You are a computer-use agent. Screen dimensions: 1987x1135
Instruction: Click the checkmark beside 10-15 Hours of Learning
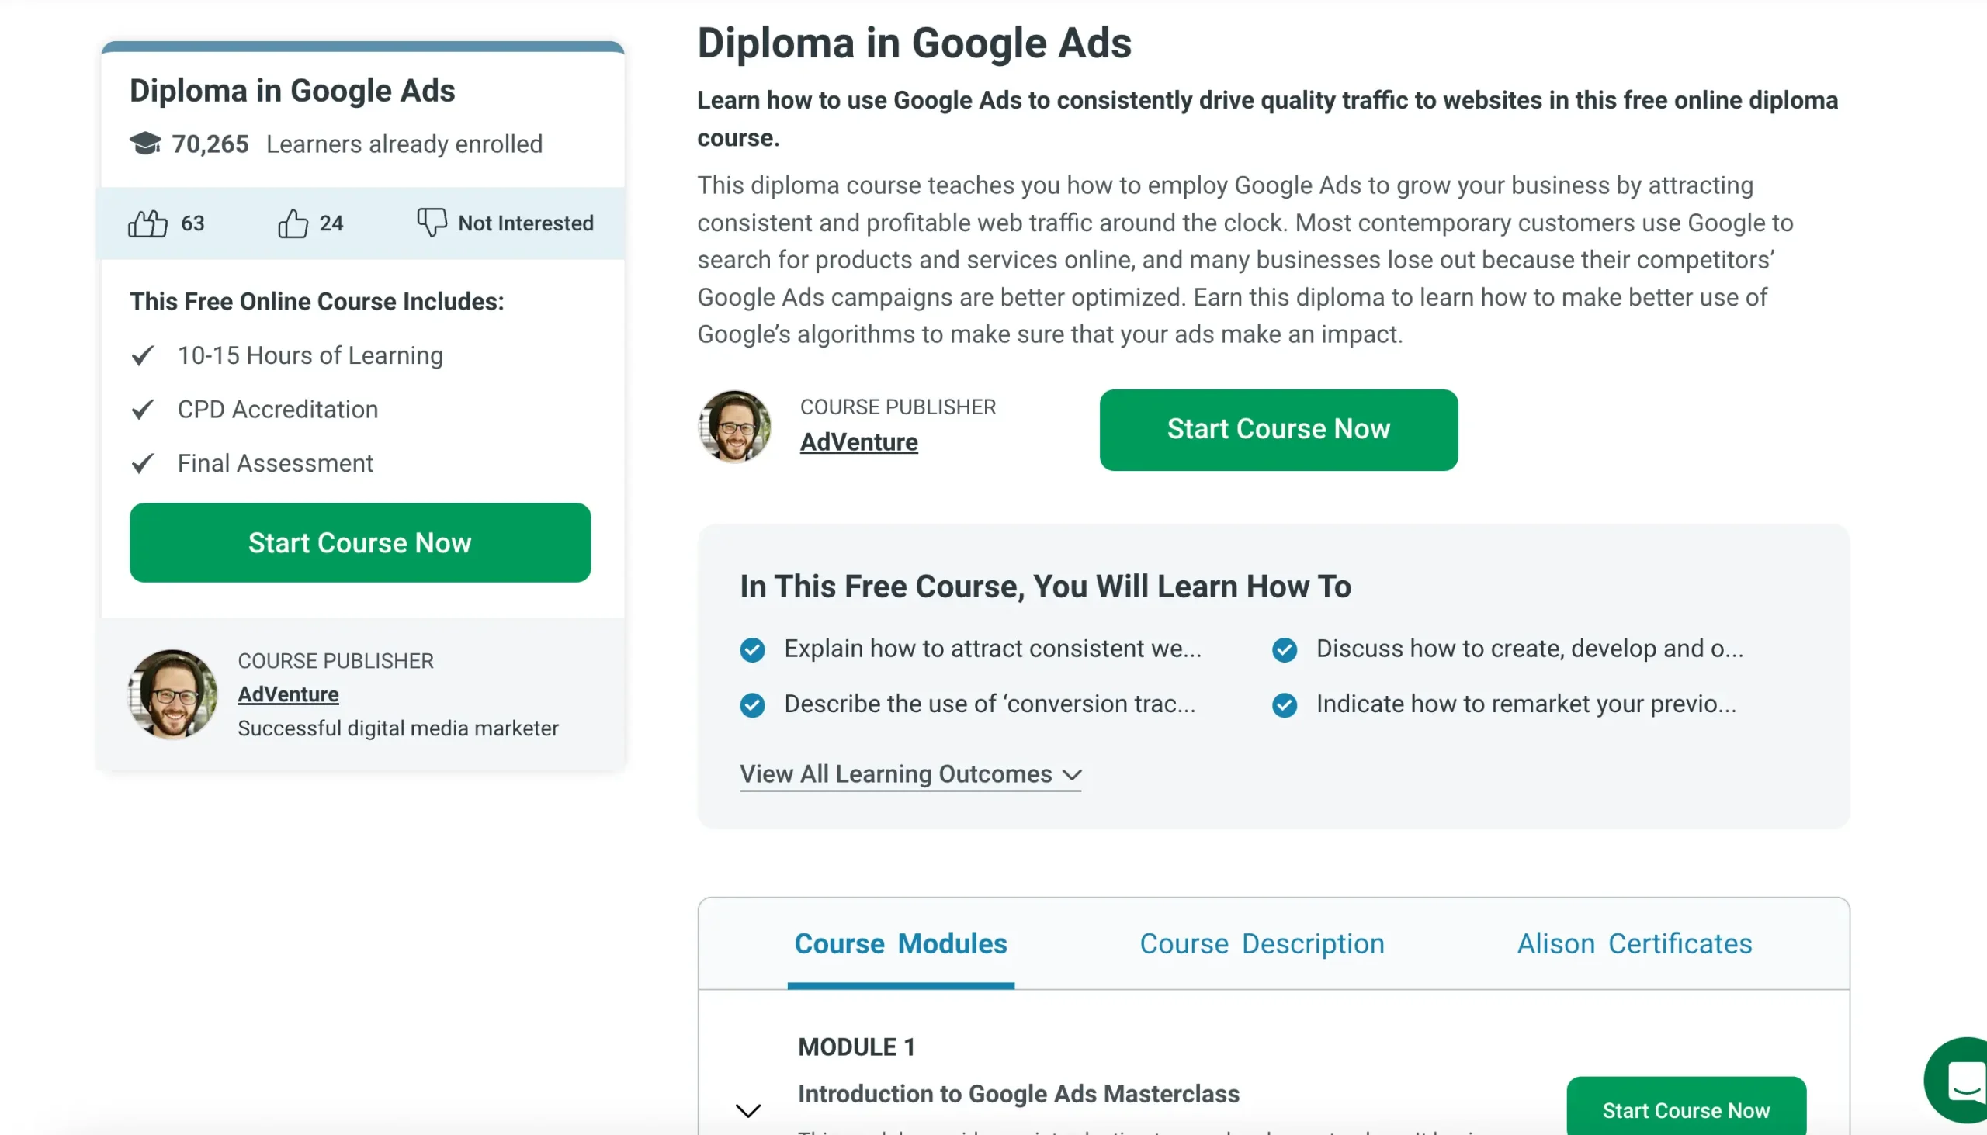coord(143,355)
